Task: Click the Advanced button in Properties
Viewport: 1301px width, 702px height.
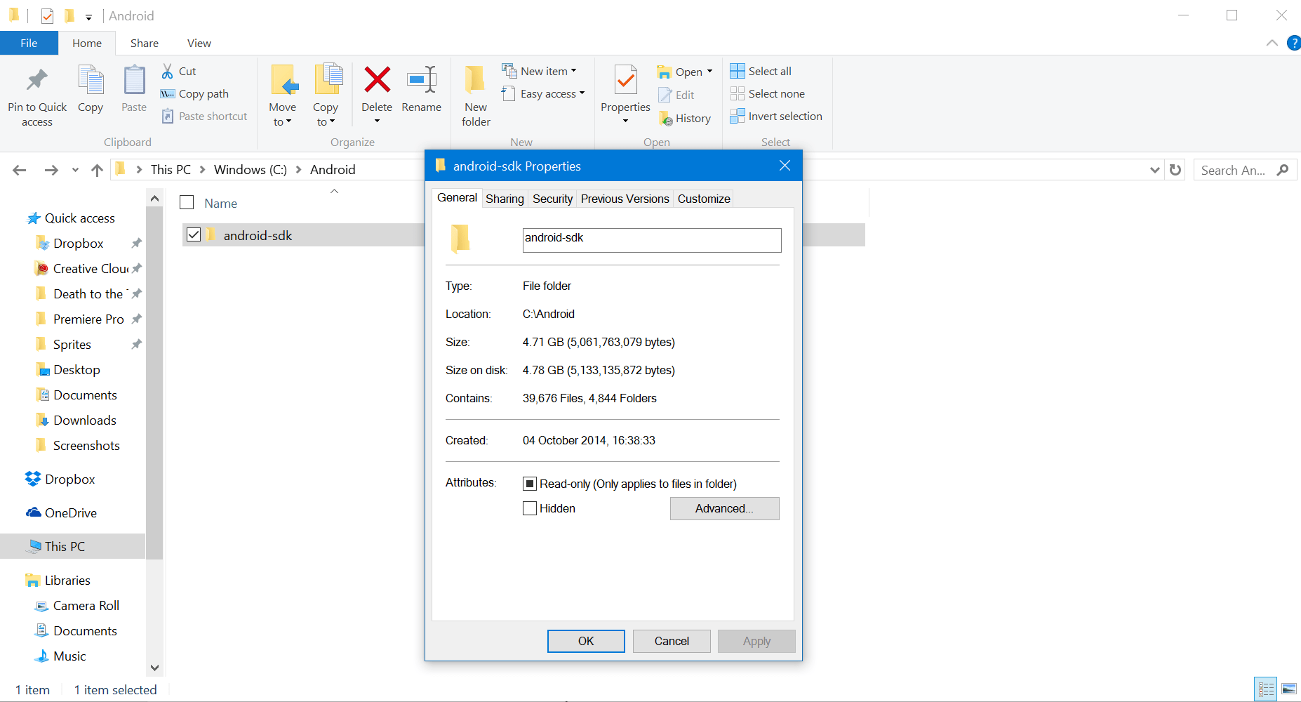Action: click(x=724, y=508)
